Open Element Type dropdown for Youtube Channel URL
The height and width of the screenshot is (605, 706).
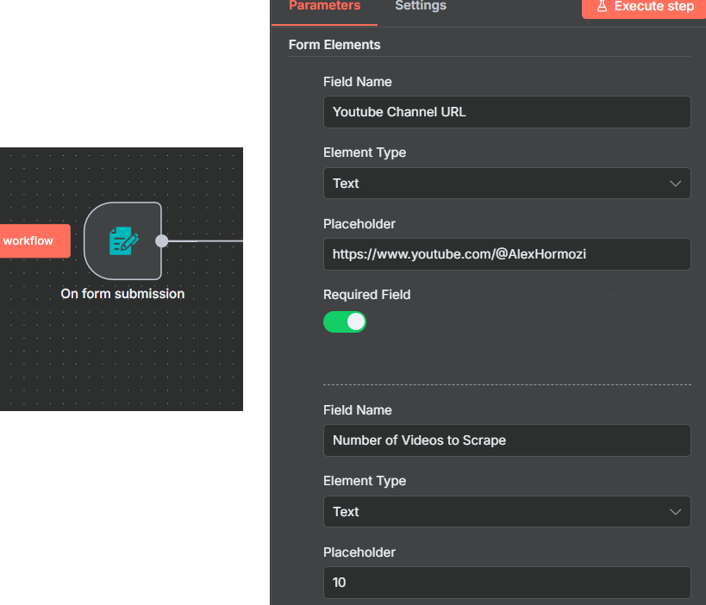(506, 184)
